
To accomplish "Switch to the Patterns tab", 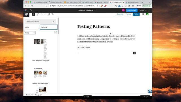I will 49,27.
